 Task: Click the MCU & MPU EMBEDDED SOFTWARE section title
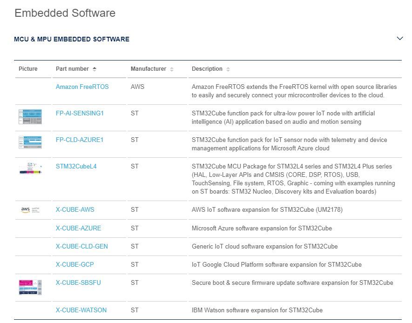pyautogui.click(x=72, y=39)
